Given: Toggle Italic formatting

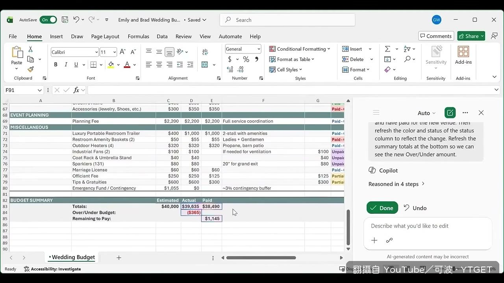Looking at the screenshot, I should (x=66, y=64).
